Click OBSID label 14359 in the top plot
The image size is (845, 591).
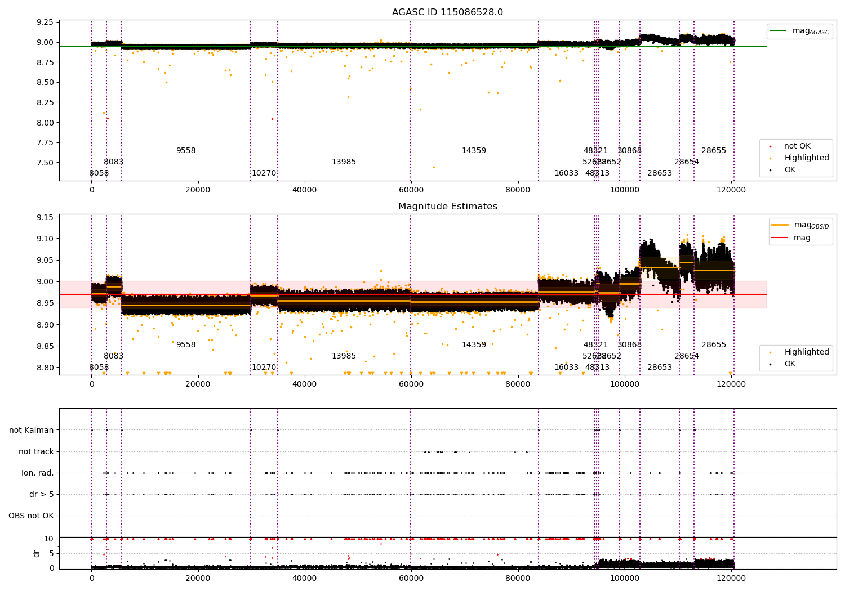click(474, 151)
